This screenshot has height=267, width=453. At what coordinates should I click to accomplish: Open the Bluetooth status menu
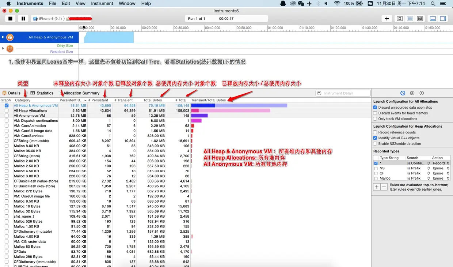tap(318, 3)
